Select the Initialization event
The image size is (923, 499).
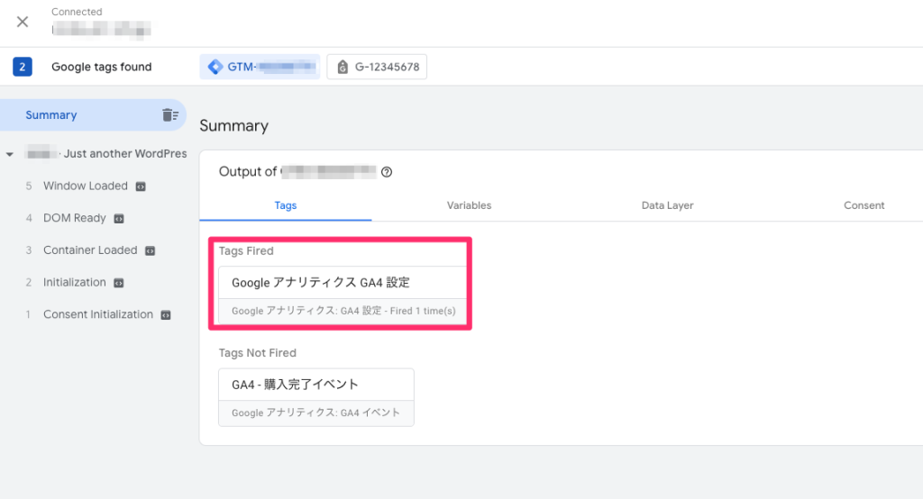pyautogui.click(x=75, y=283)
